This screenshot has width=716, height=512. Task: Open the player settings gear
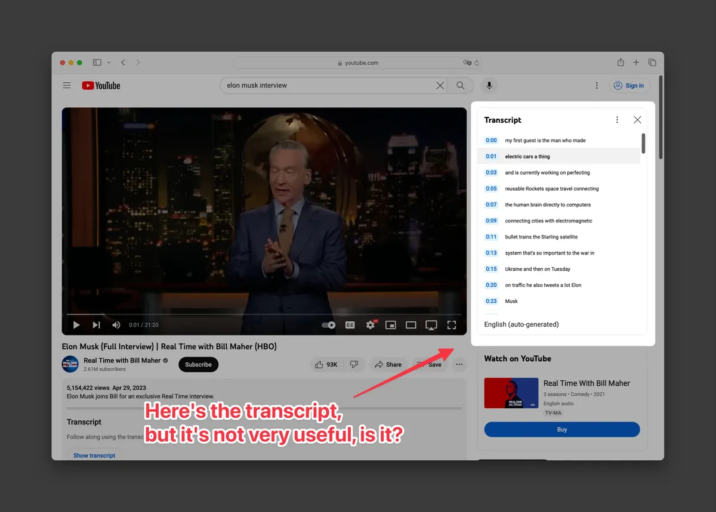pyautogui.click(x=371, y=325)
